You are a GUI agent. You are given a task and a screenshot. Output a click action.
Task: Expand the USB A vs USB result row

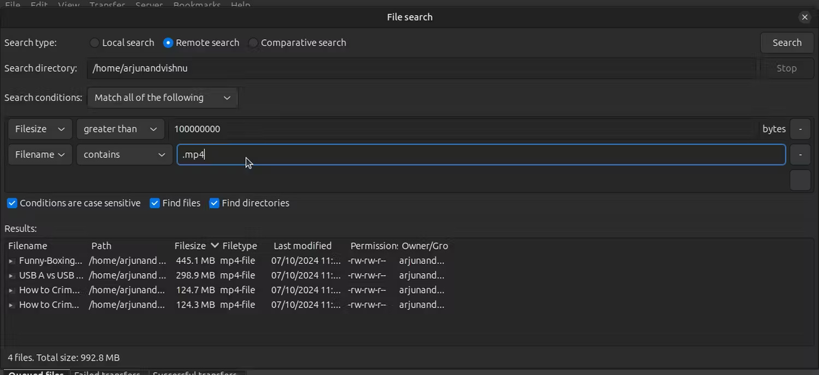click(11, 275)
